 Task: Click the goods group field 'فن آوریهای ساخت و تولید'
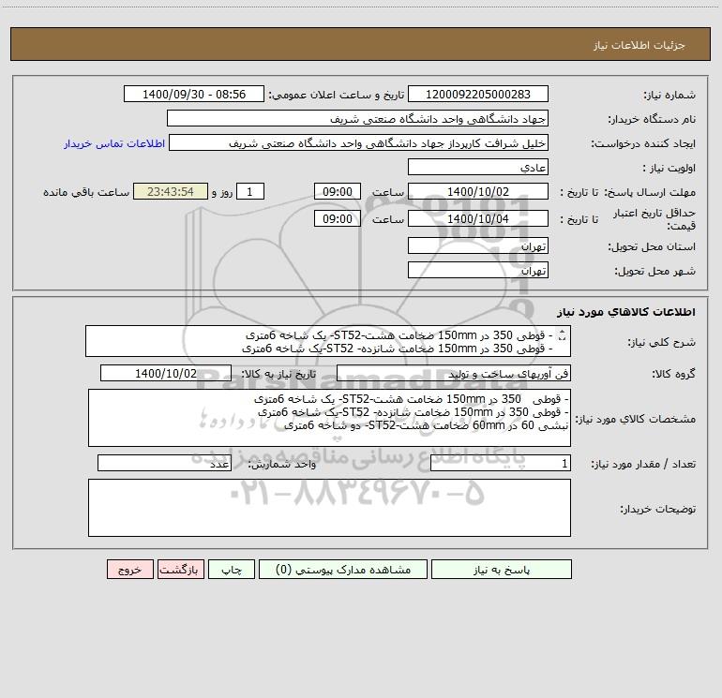(x=454, y=373)
